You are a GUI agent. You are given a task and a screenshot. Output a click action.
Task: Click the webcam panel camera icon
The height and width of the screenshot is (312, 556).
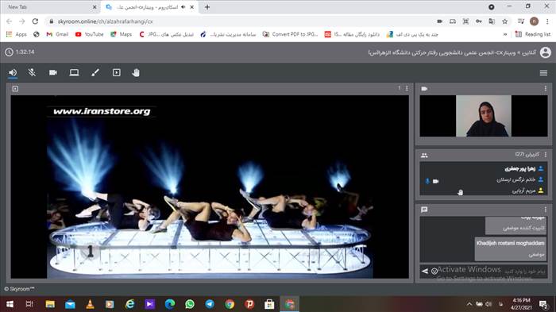pos(424,89)
